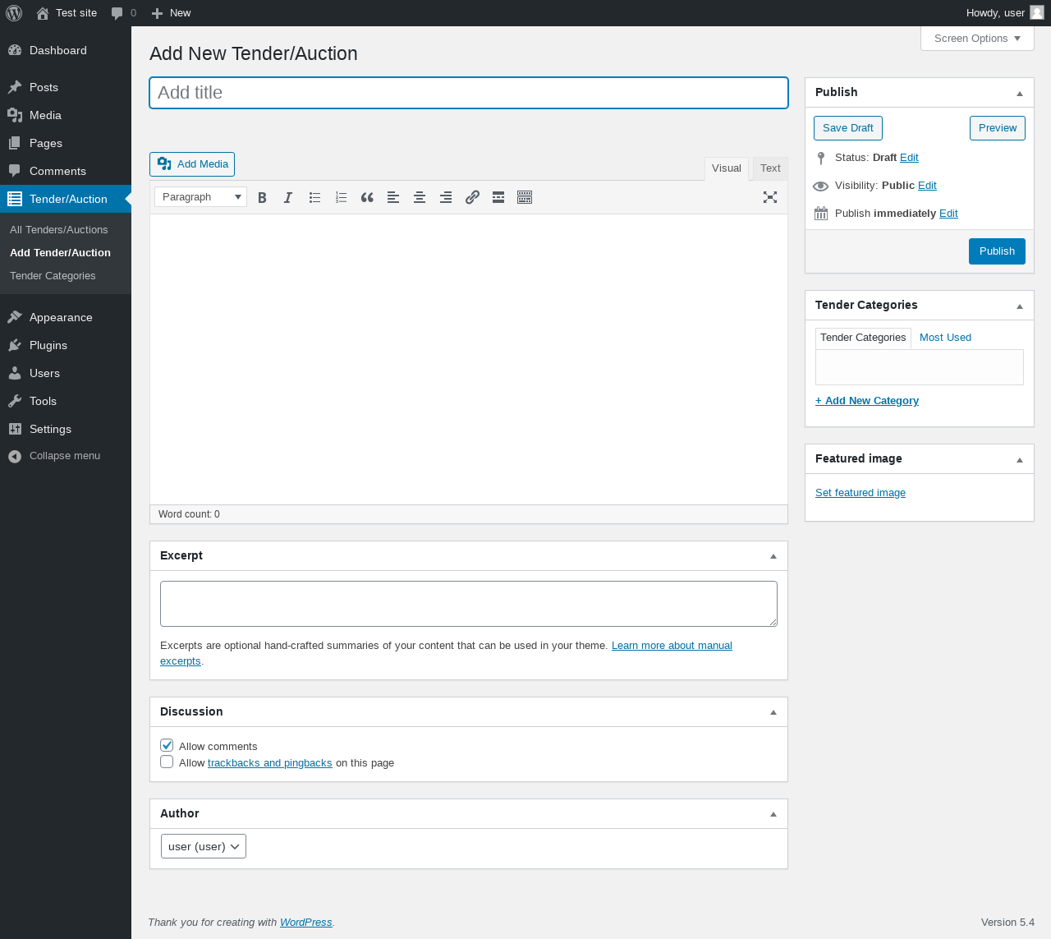Enter distraction-free fullscreen mode
The width and height of the screenshot is (1051, 939).
point(770,197)
